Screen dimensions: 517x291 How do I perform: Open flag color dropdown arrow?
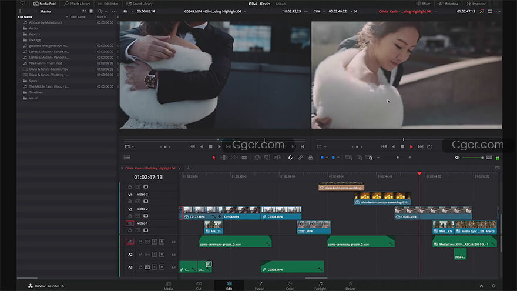[x=327, y=158]
